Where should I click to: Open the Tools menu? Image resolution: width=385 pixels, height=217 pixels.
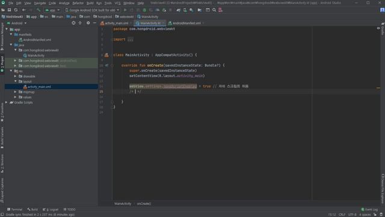point(108,3)
